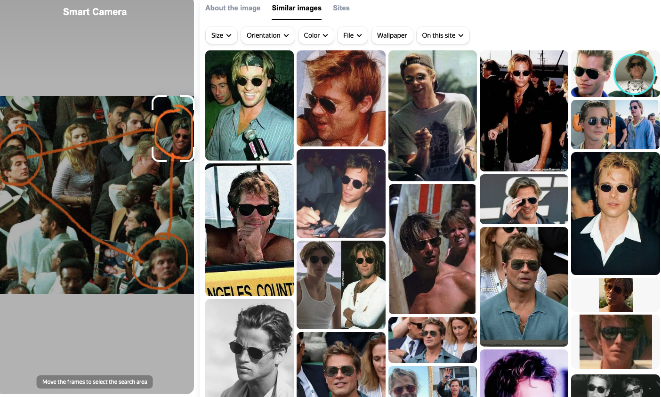Open man adjusting sunglasses thumbnail
661x397 pixels.
click(x=524, y=199)
